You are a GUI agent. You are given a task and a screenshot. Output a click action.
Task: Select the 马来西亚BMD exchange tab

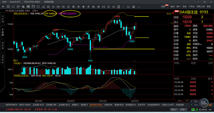153,105
